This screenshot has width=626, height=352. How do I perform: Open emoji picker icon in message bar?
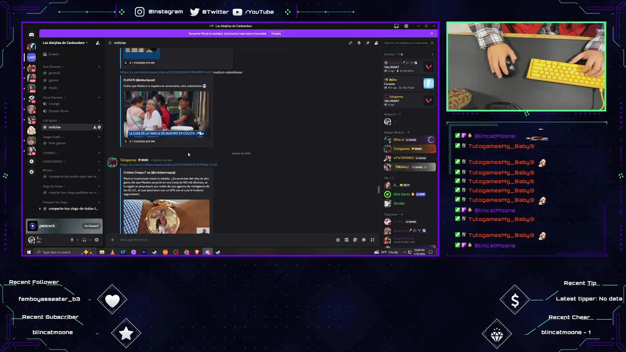(x=363, y=240)
